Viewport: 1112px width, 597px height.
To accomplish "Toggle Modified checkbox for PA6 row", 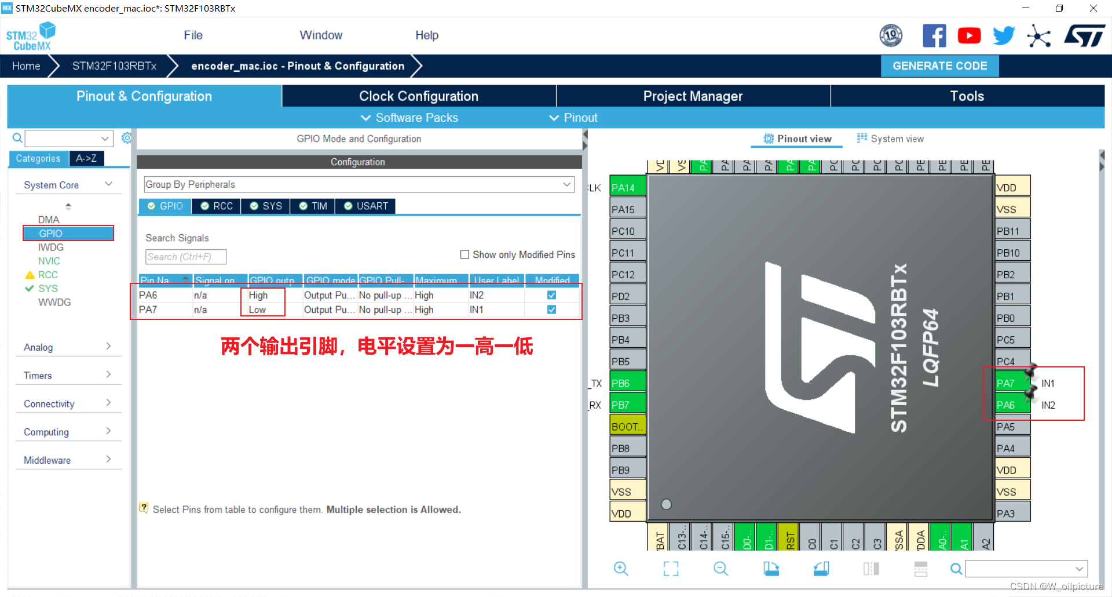I will 551,295.
